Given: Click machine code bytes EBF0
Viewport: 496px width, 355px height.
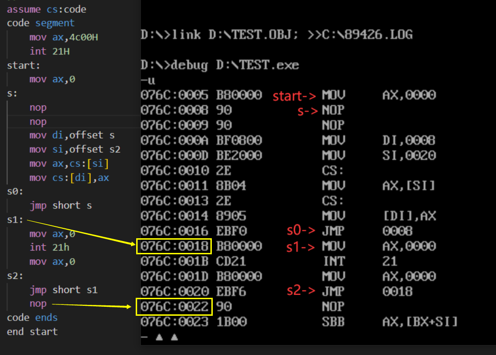Looking at the screenshot, I should pyautogui.click(x=231, y=231).
